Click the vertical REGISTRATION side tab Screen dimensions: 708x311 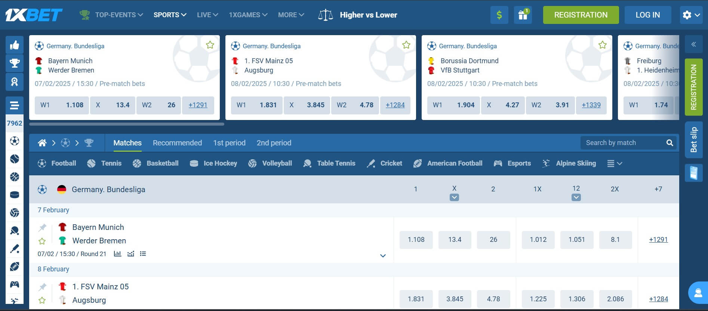tap(693, 87)
